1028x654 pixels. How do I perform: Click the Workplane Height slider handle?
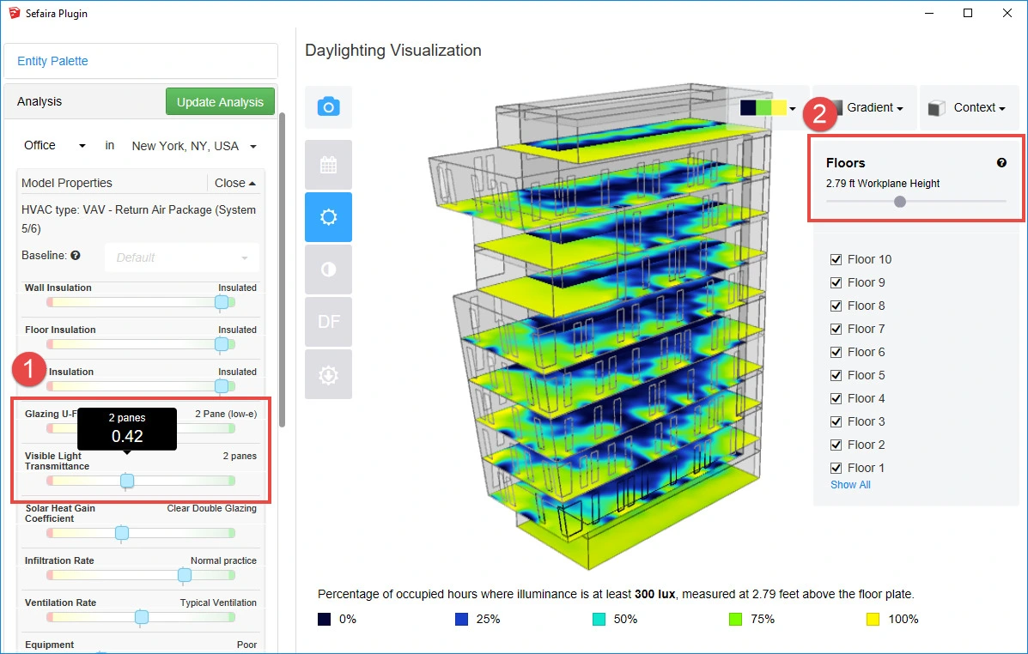tap(899, 202)
